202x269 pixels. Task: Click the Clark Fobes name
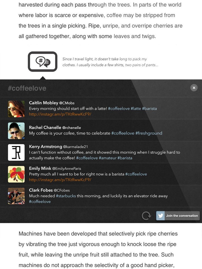pyautogui.click(x=41, y=190)
